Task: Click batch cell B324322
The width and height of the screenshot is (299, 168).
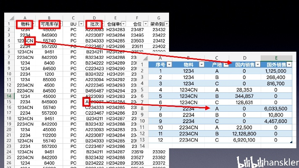Action: click(94, 74)
